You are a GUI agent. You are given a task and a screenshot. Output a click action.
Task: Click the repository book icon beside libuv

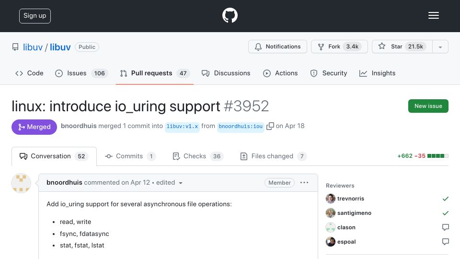click(15, 47)
